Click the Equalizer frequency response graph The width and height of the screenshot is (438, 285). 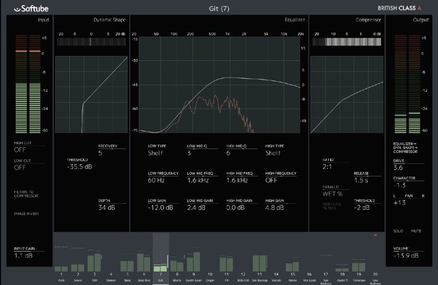pos(220,85)
